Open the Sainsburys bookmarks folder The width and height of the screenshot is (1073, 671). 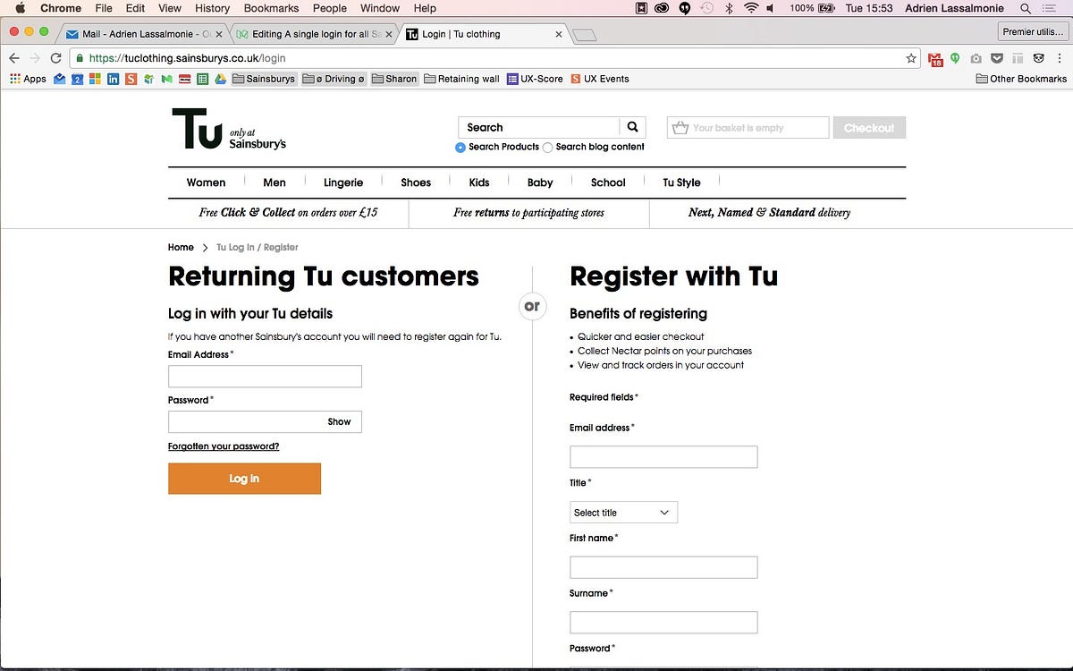click(x=264, y=79)
